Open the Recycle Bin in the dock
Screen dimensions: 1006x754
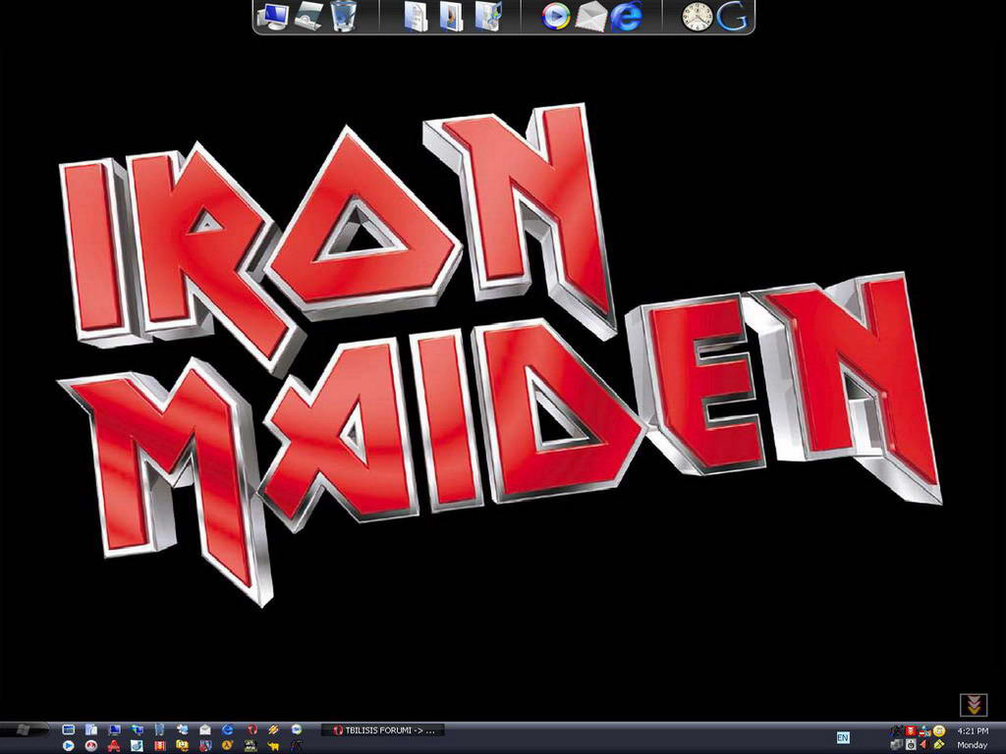tap(345, 16)
